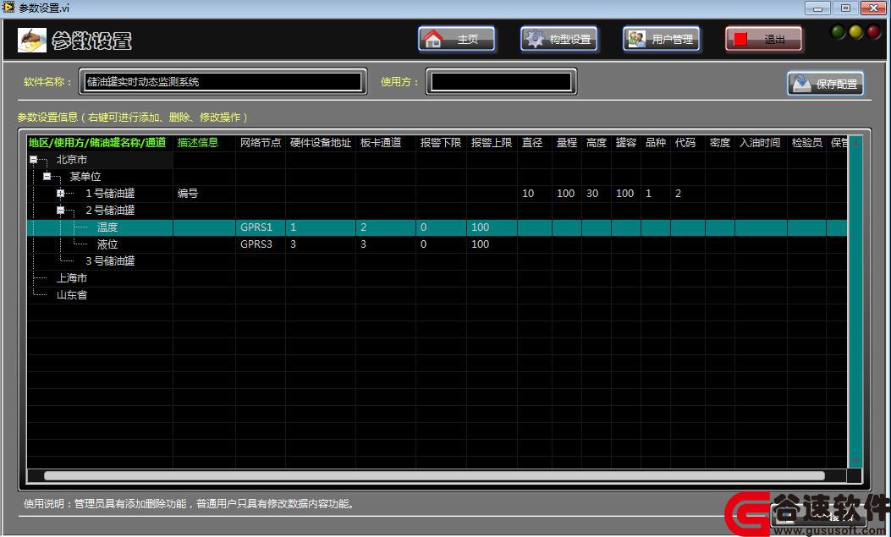Image resolution: width=891 pixels, height=537 pixels.
Task: Collapse the 某单位 tree node
Action: (x=47, y=177)
